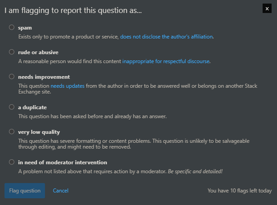Viewport: 277px width, 205px height.
Task: Select the spam radio option
Action: (x=12, y=27)
